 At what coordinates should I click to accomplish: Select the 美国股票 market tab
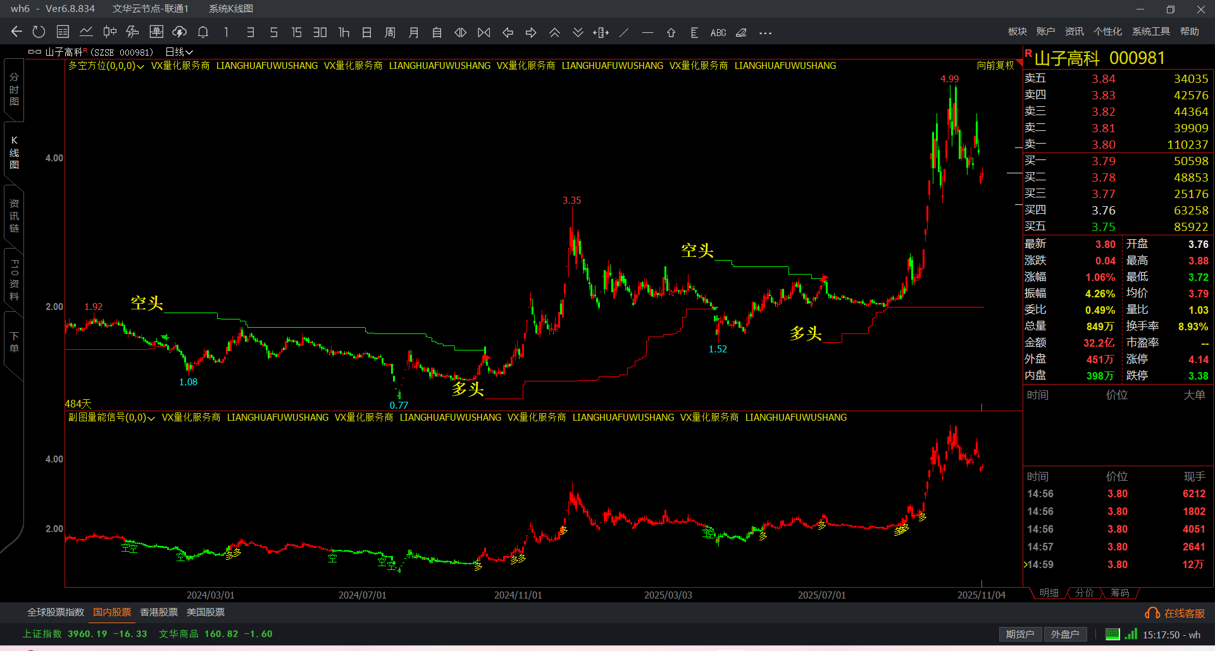click(206, 612)
